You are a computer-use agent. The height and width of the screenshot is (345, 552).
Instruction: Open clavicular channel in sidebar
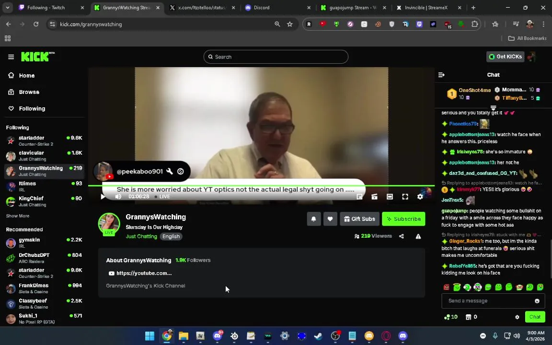(45, 156)
